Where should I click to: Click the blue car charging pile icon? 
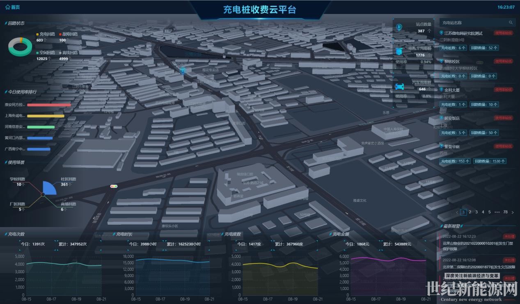(399, 86)
